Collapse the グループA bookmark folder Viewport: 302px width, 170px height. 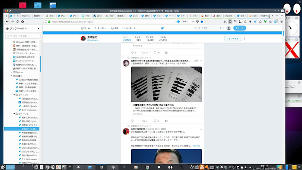tap(14, 95)
